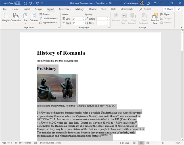Open the Align dropdown
Viewport: 184px width, 145px height.
point(165,14)
